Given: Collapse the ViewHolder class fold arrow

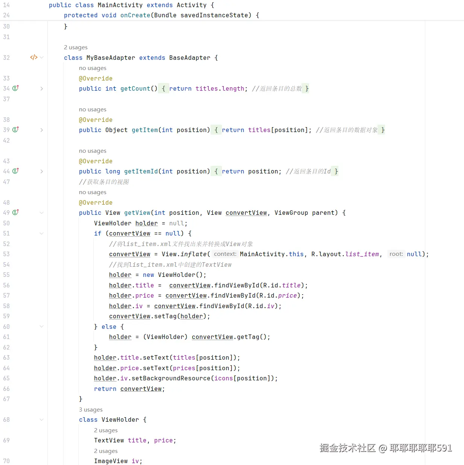Looking at the screenshot, I should (41, 420).
